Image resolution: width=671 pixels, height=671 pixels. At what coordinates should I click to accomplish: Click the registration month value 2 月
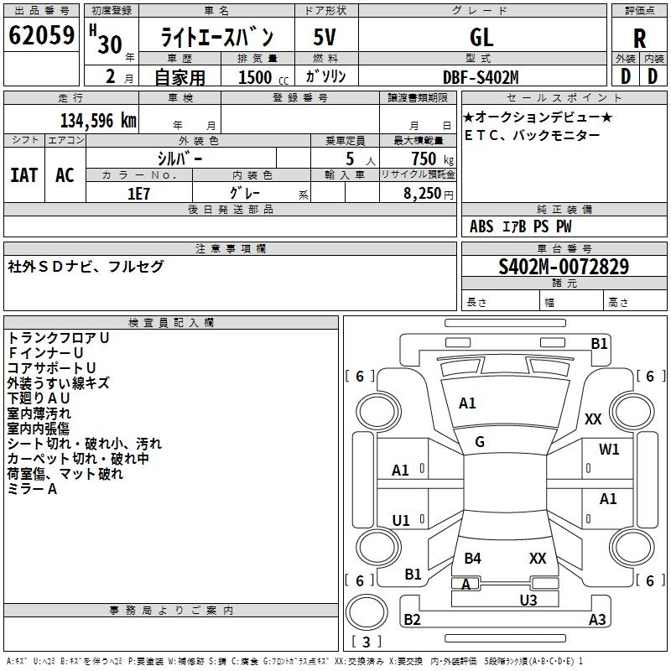(x=119, y=76)
